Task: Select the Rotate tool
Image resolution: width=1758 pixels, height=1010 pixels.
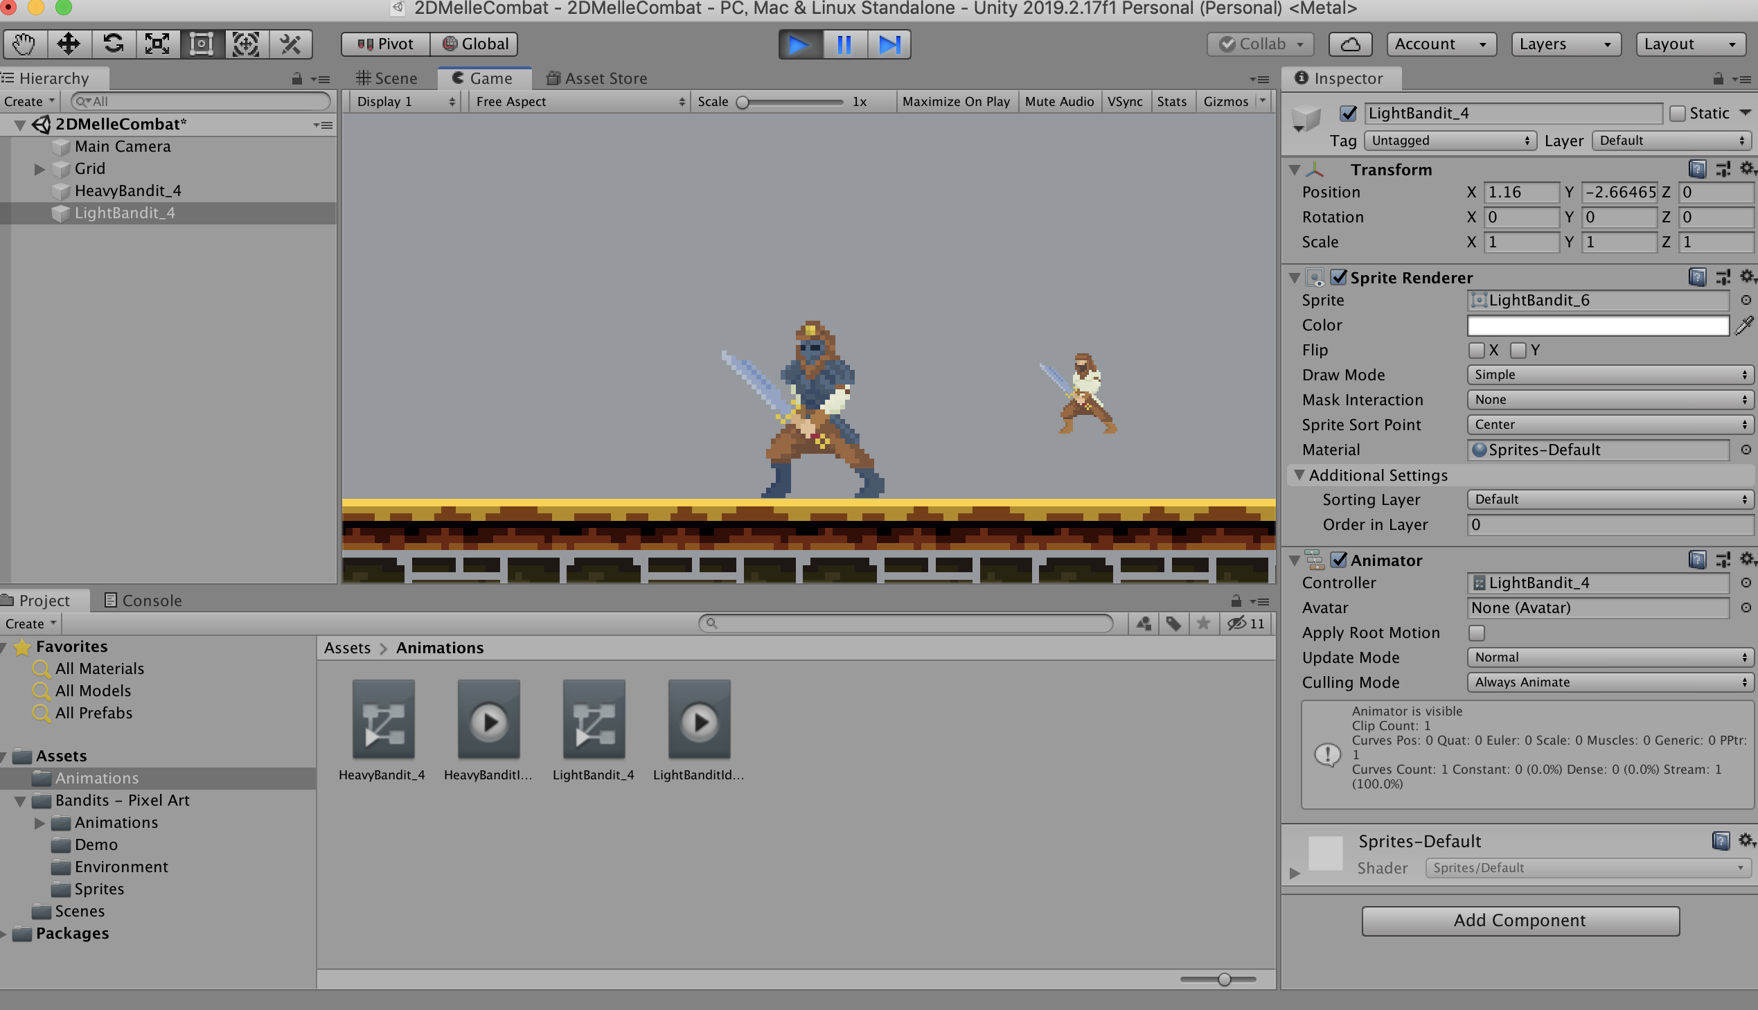Action: tap(113, 44)
